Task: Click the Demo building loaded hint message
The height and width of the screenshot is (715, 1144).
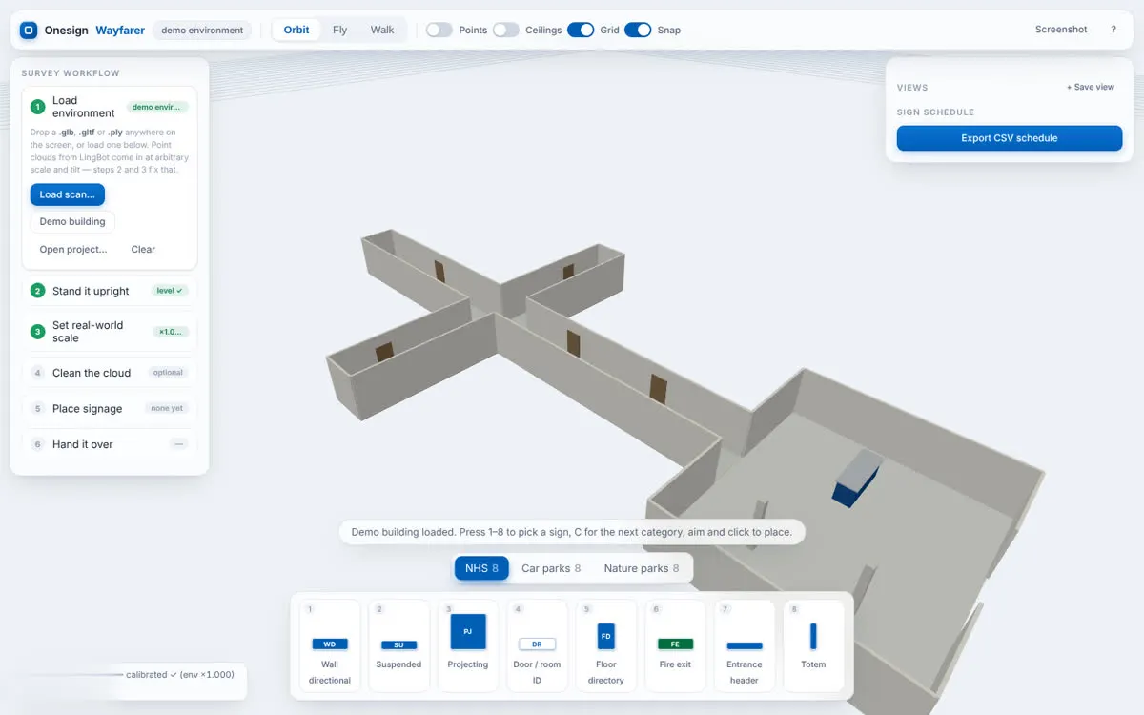Action: [x=572, y=532]
